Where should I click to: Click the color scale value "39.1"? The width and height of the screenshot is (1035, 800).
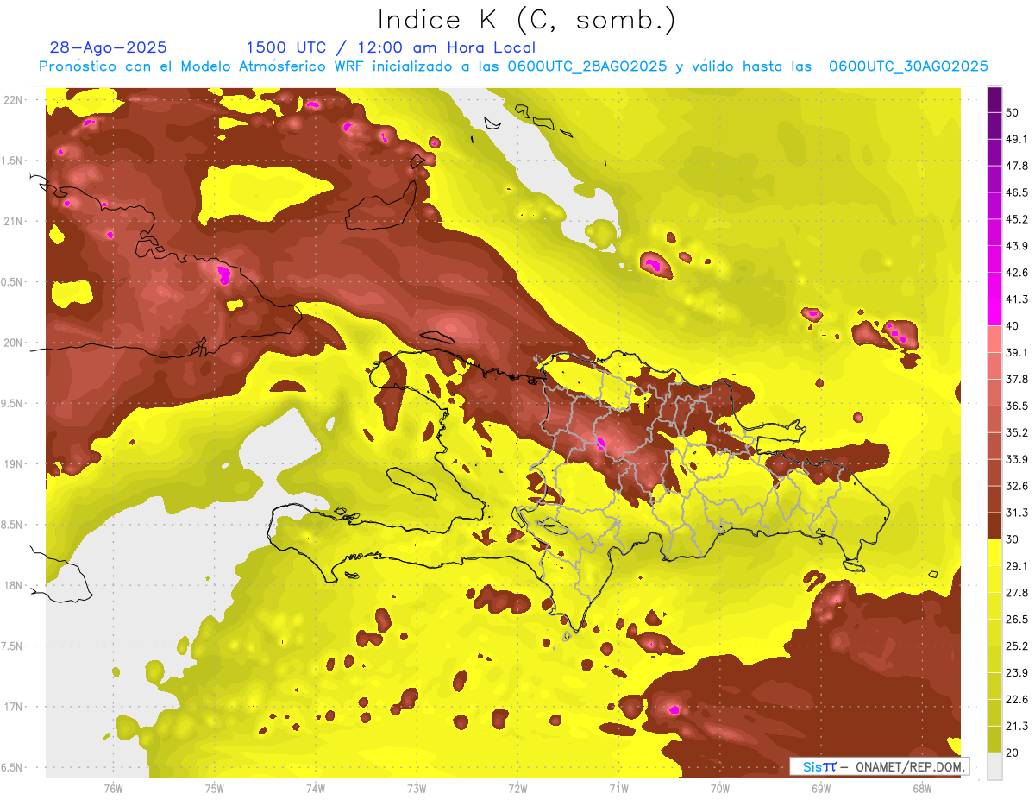click(x=1016, y=352)
